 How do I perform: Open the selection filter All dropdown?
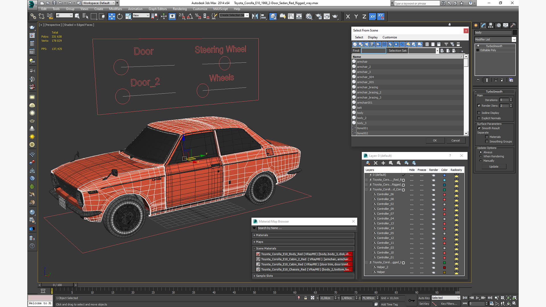(64, 15)
